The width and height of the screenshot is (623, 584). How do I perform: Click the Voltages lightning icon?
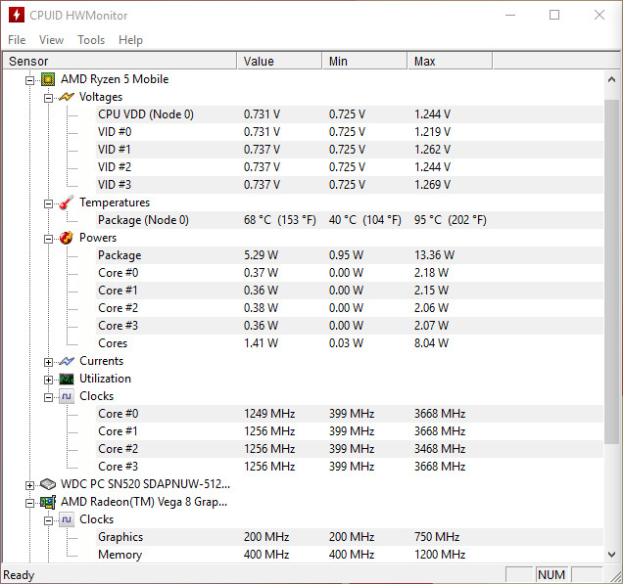coord(67,97)
